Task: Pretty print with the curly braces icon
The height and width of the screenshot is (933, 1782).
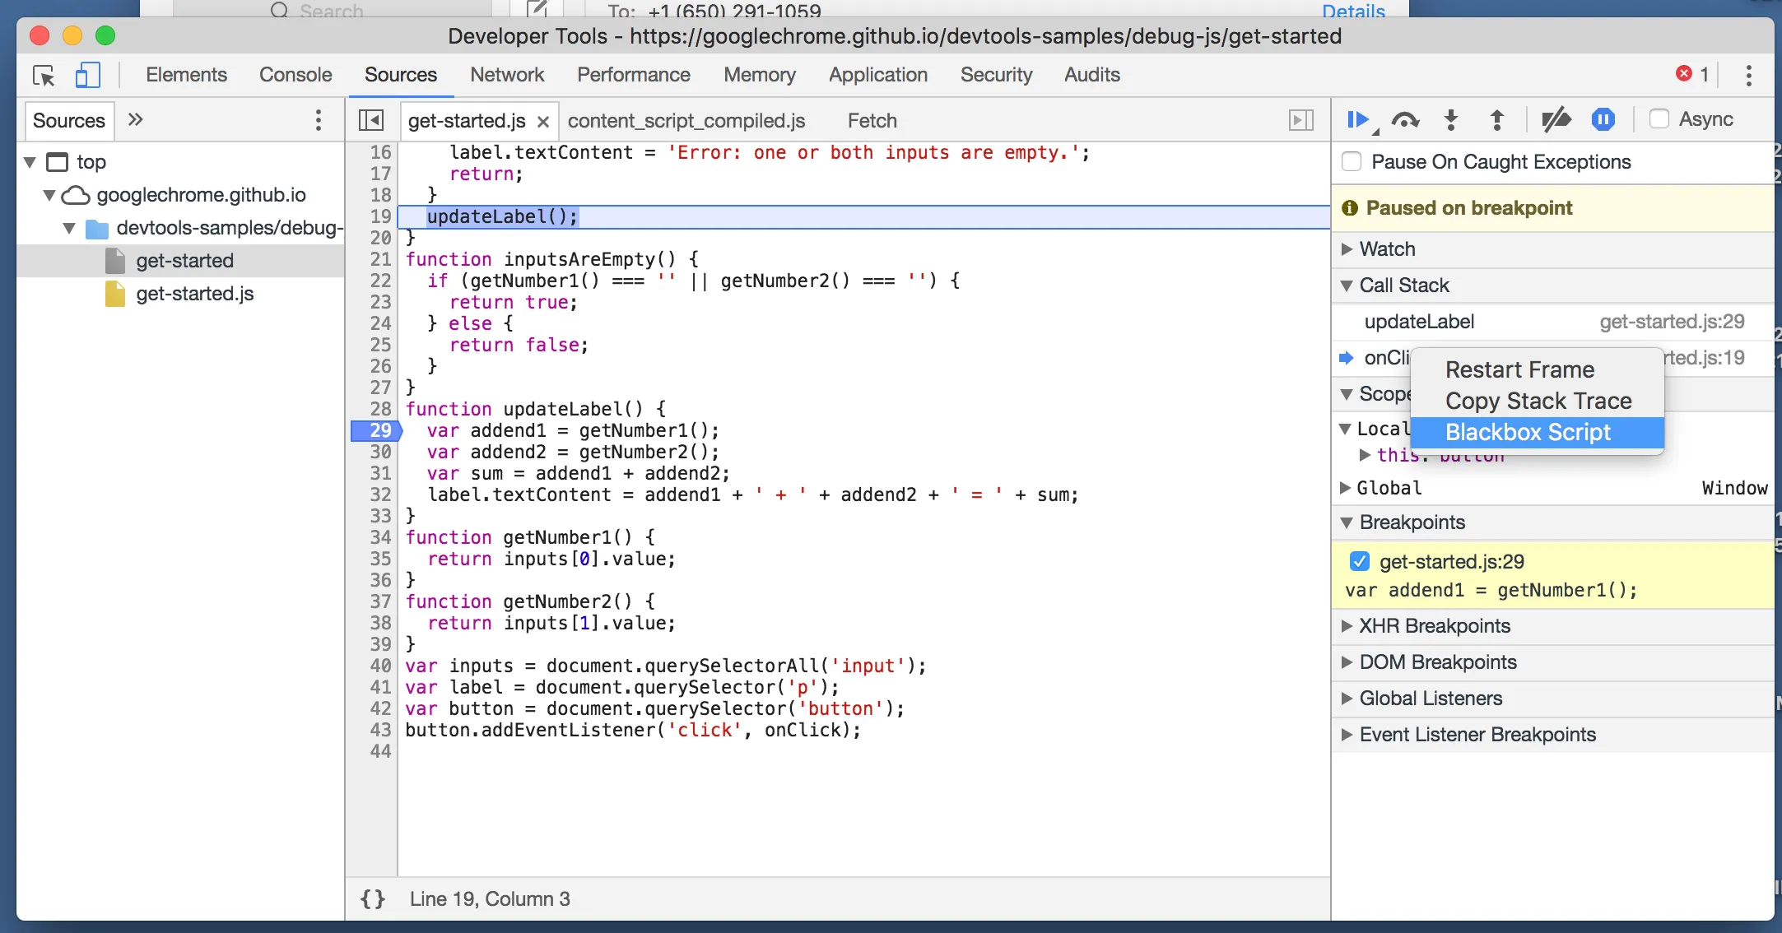Action: (373, 898)
